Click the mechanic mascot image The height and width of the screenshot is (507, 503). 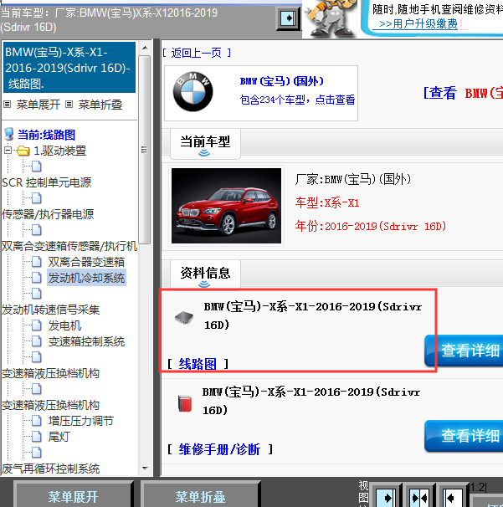330,18
